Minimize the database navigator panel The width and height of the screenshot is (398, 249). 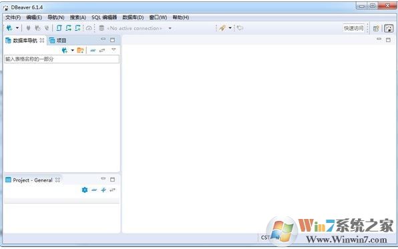tap(103, 39)
